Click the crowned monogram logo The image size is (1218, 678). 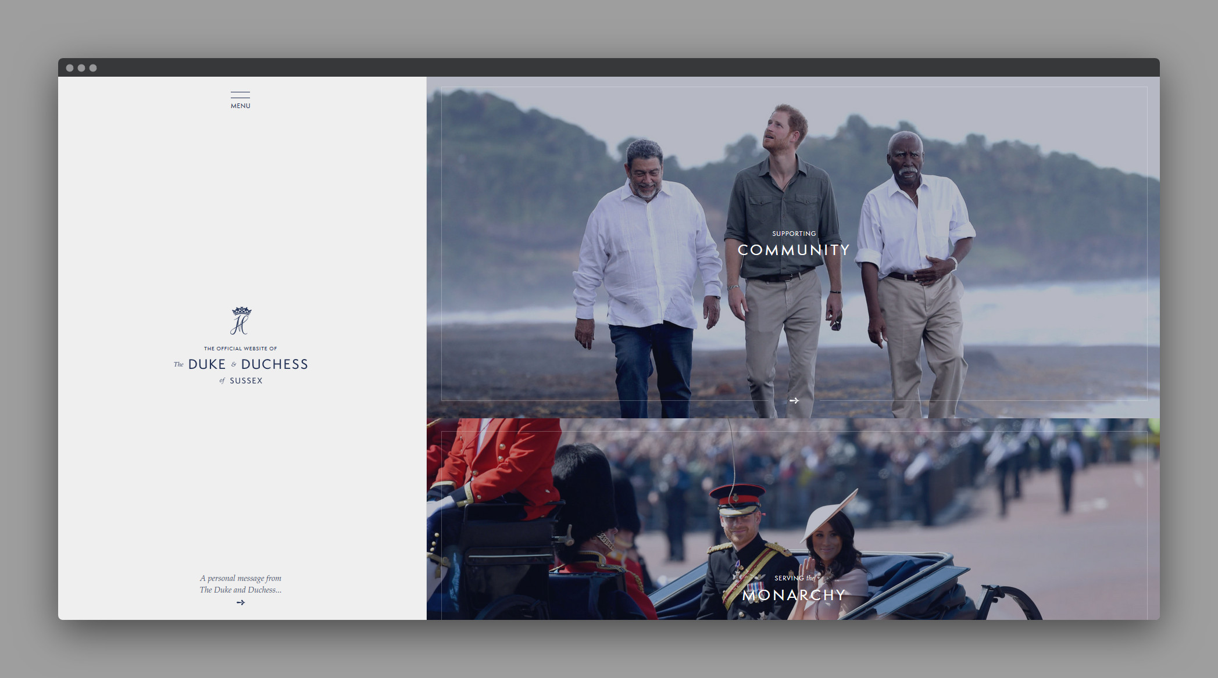tap(241, 321)
